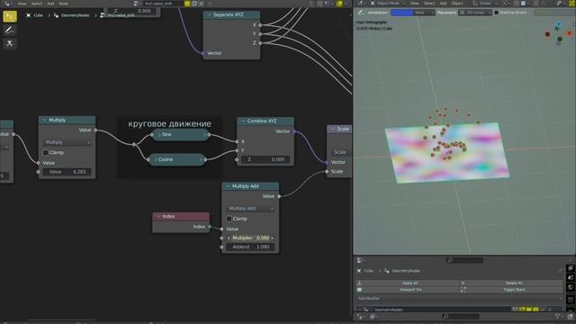
Task: Select the Select Box tool in node editor
Action: pyautogui.click(x=10, y=16)
